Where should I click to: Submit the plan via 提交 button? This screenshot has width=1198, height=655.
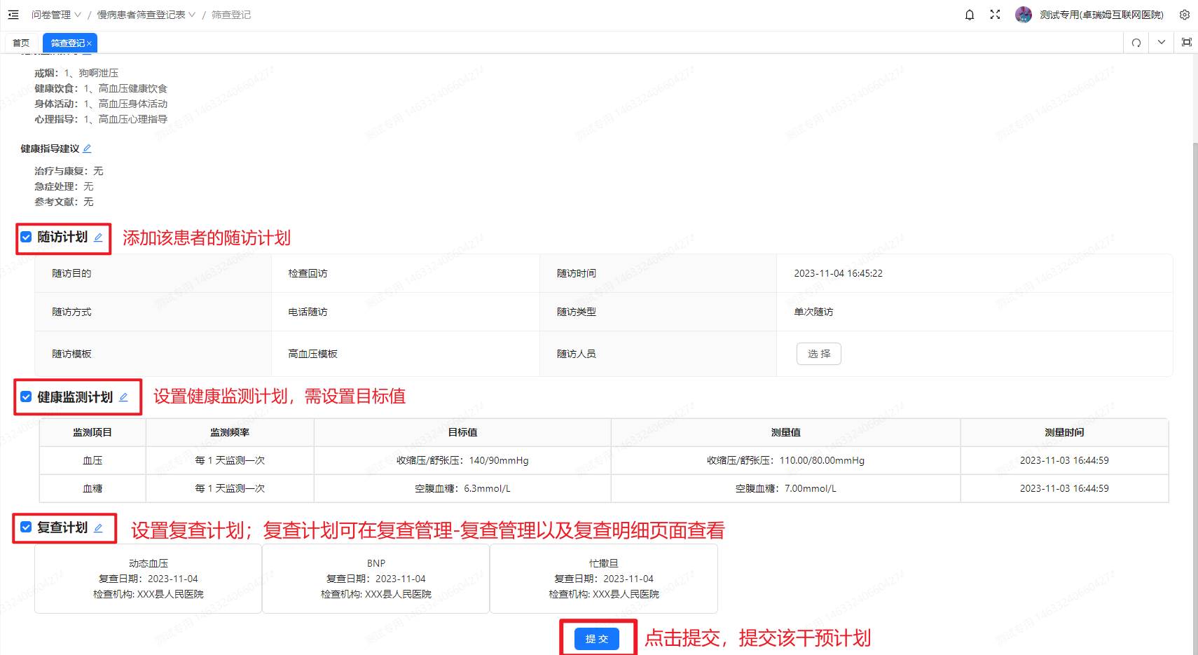pos(597,638)
